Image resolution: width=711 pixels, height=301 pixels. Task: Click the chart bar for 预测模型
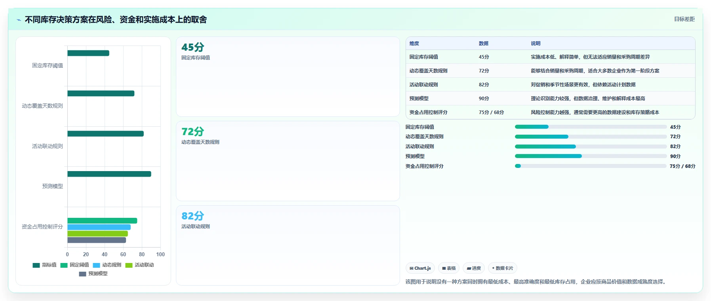109,174
